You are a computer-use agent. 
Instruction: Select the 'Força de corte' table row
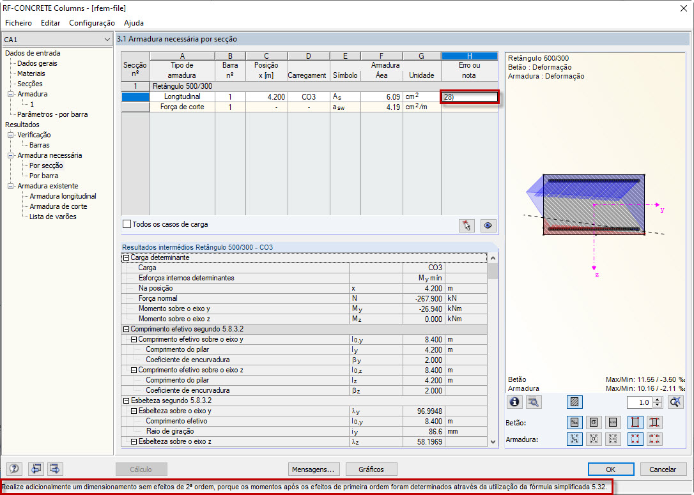point(309,107)
